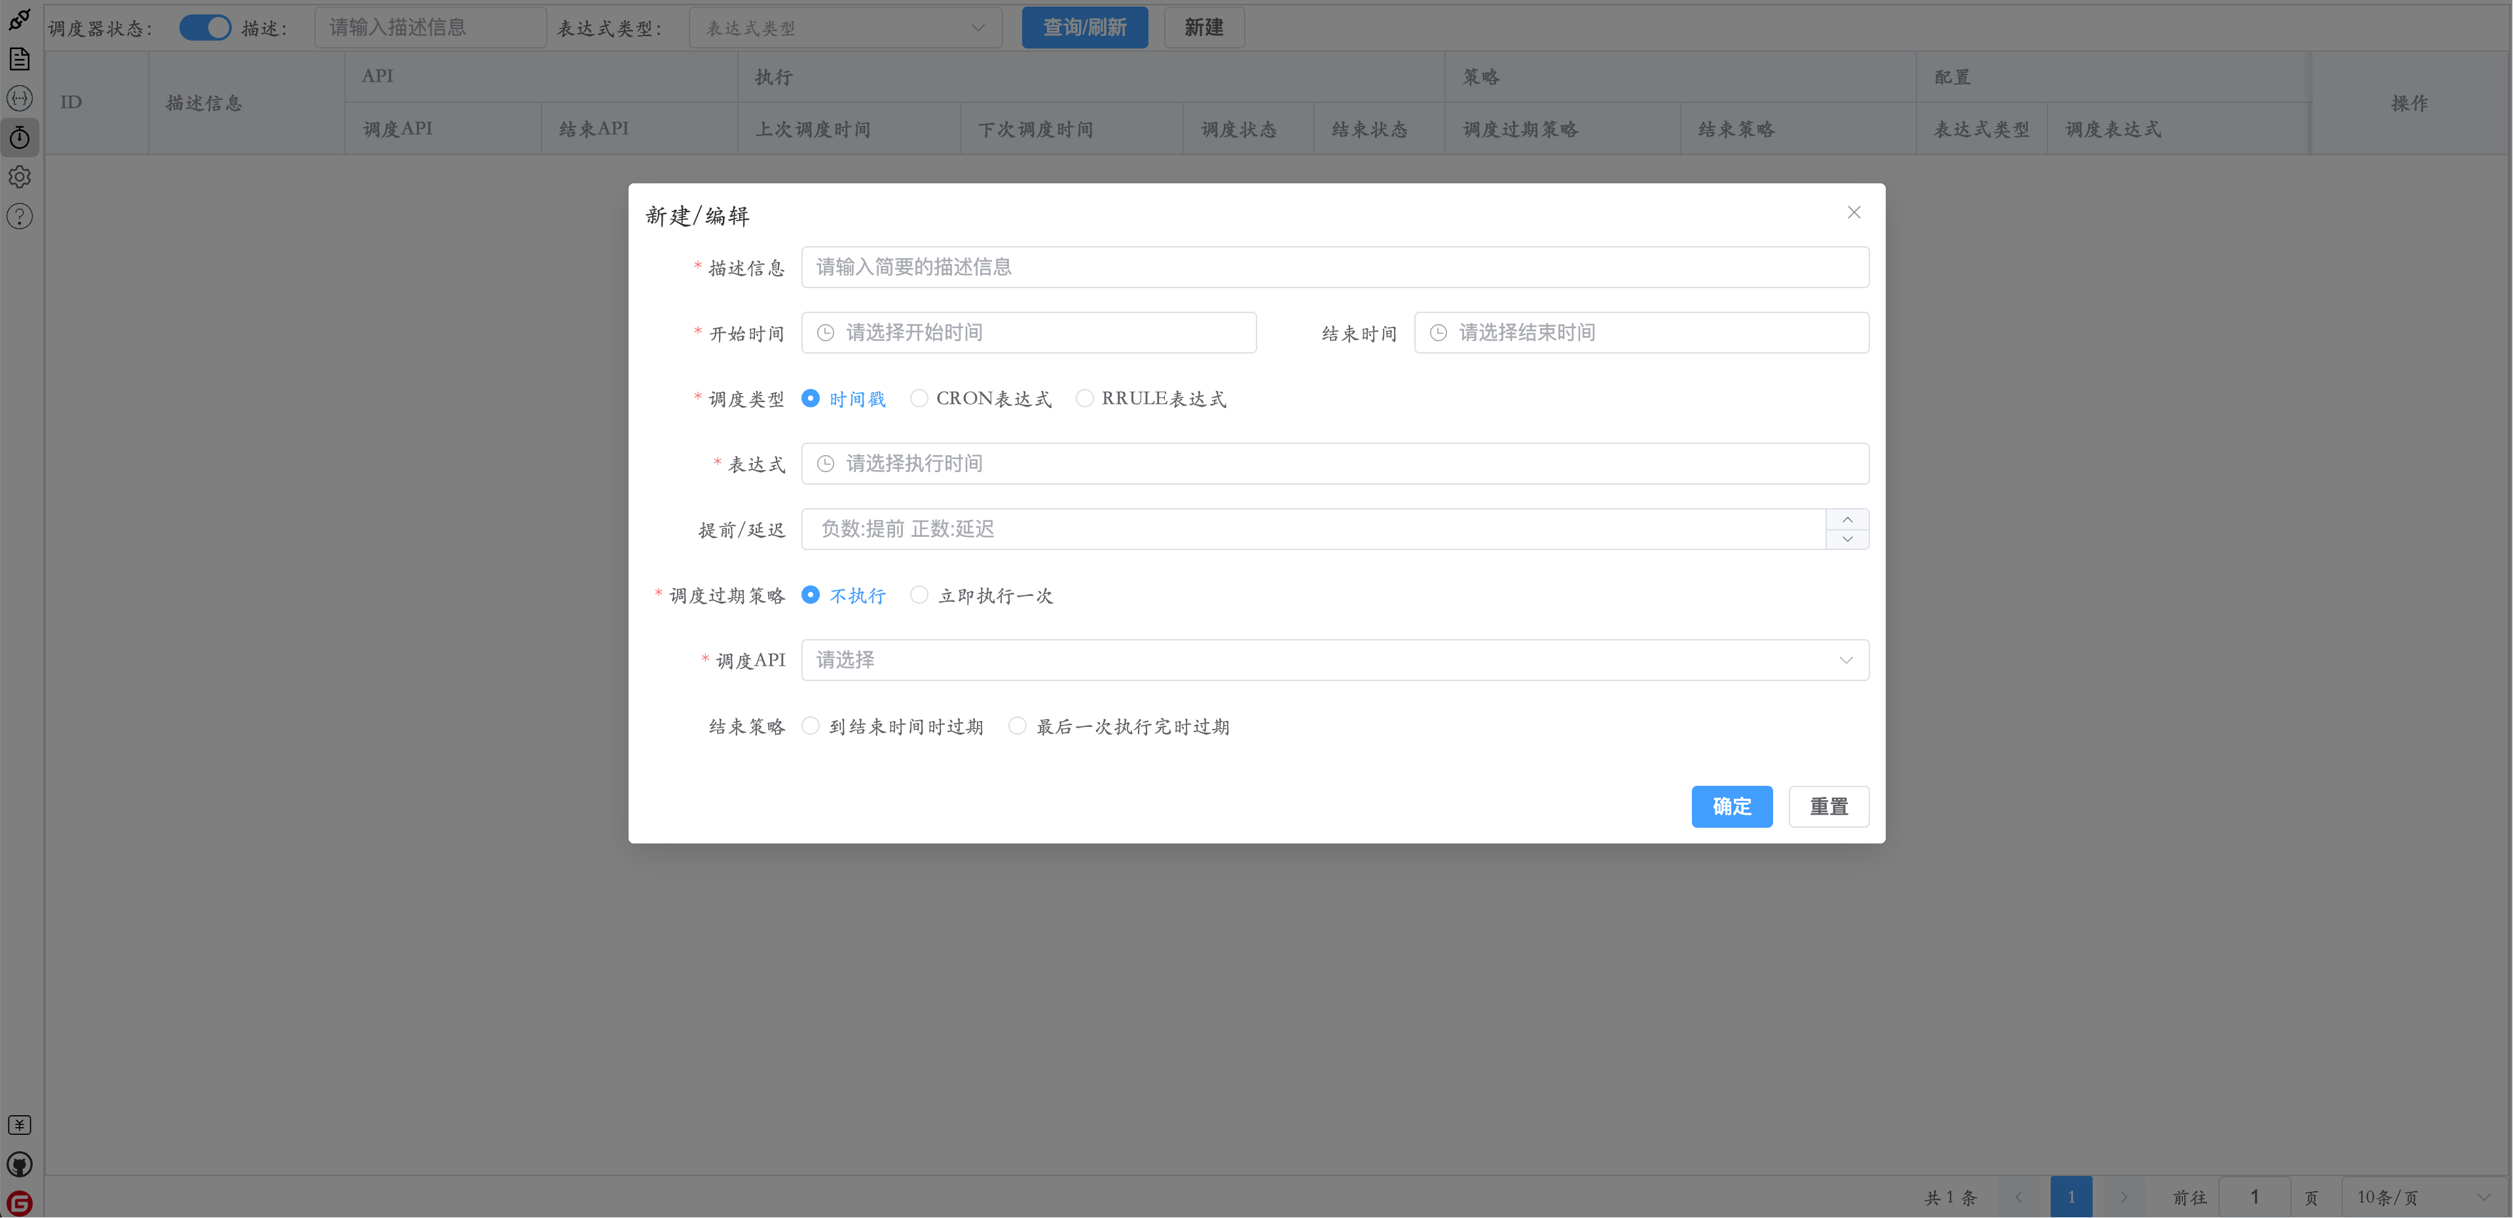The image size is (2513, 1218).
Task: Expand the 调度API select dropdown
Action: tap(1334, 661)
